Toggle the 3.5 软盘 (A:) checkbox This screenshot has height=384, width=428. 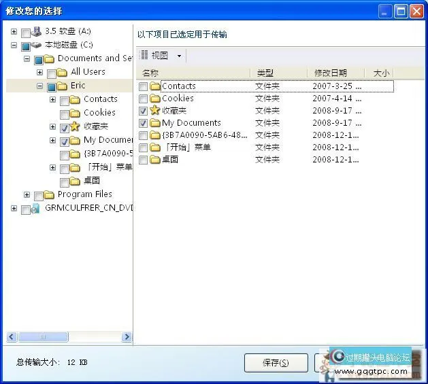click(x=26, y=33)
